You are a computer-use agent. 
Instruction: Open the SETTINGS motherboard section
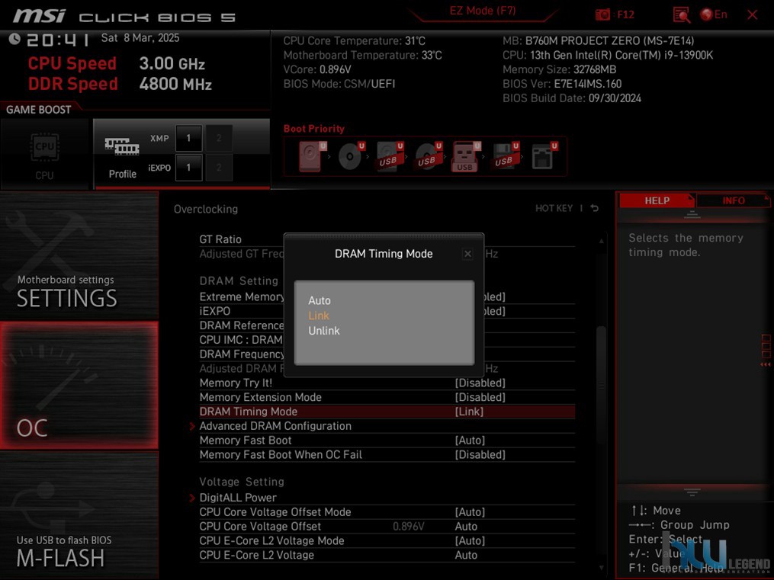click(79, 255)
